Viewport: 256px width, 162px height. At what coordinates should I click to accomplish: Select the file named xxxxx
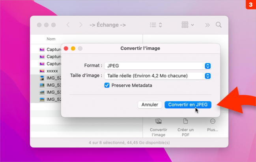[x=52, y=71]
